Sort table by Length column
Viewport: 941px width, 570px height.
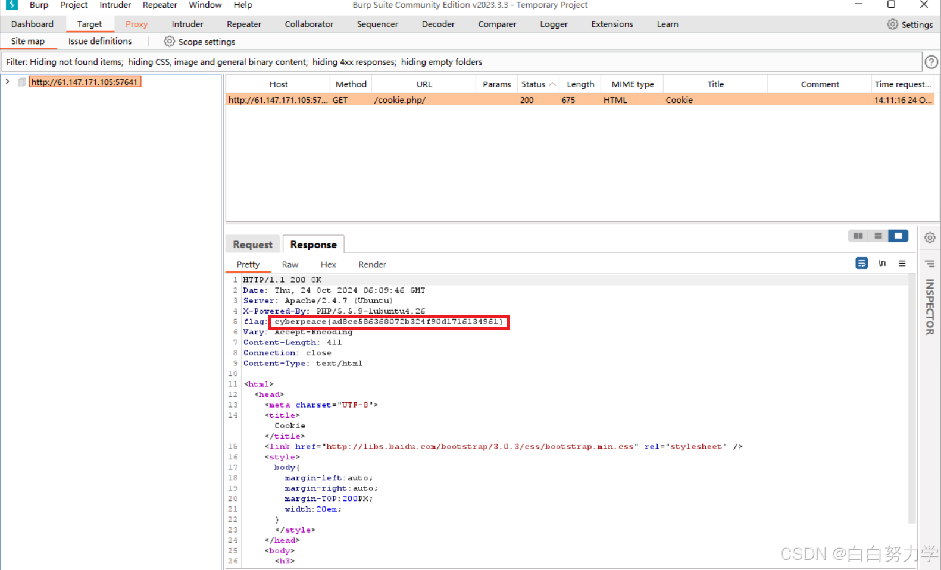point(580,84)
